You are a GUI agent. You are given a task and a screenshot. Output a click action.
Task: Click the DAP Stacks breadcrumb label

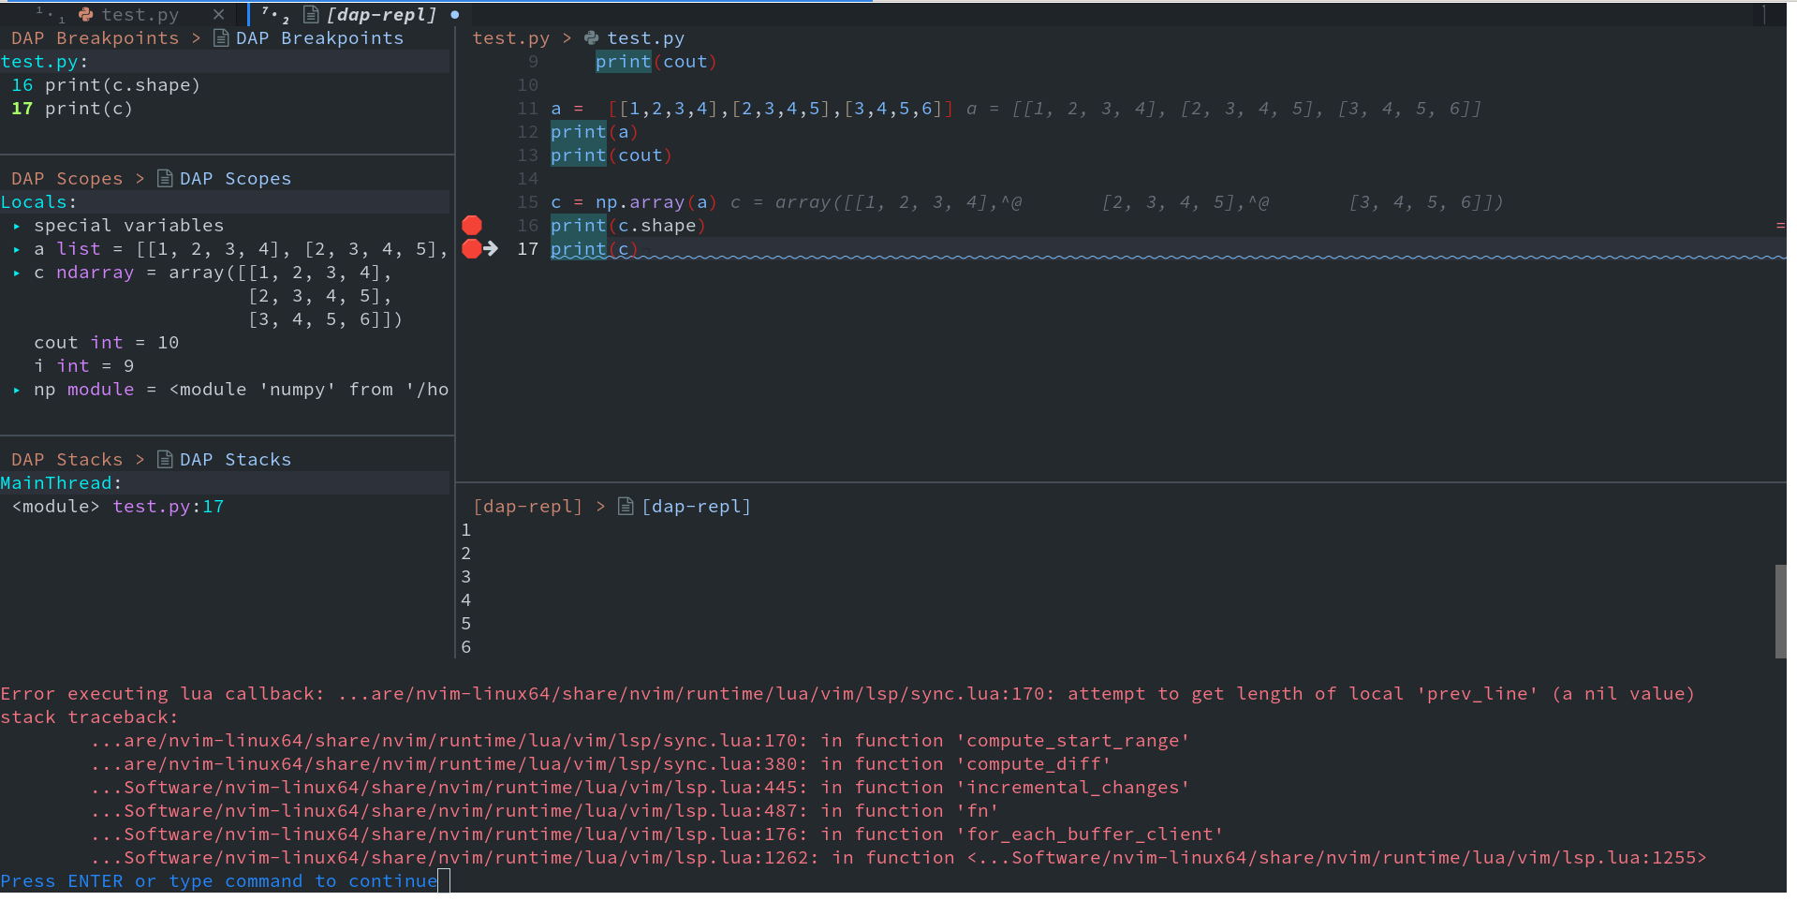coord(66,459)
